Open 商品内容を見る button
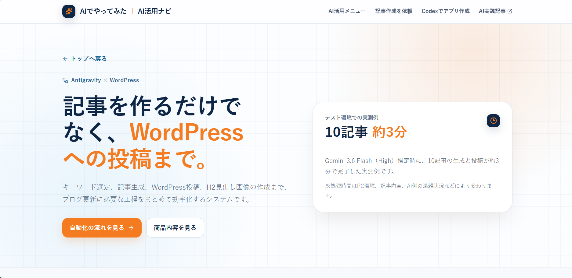Image resolution: width=572 pixels, height=278 pixels. 175,228
